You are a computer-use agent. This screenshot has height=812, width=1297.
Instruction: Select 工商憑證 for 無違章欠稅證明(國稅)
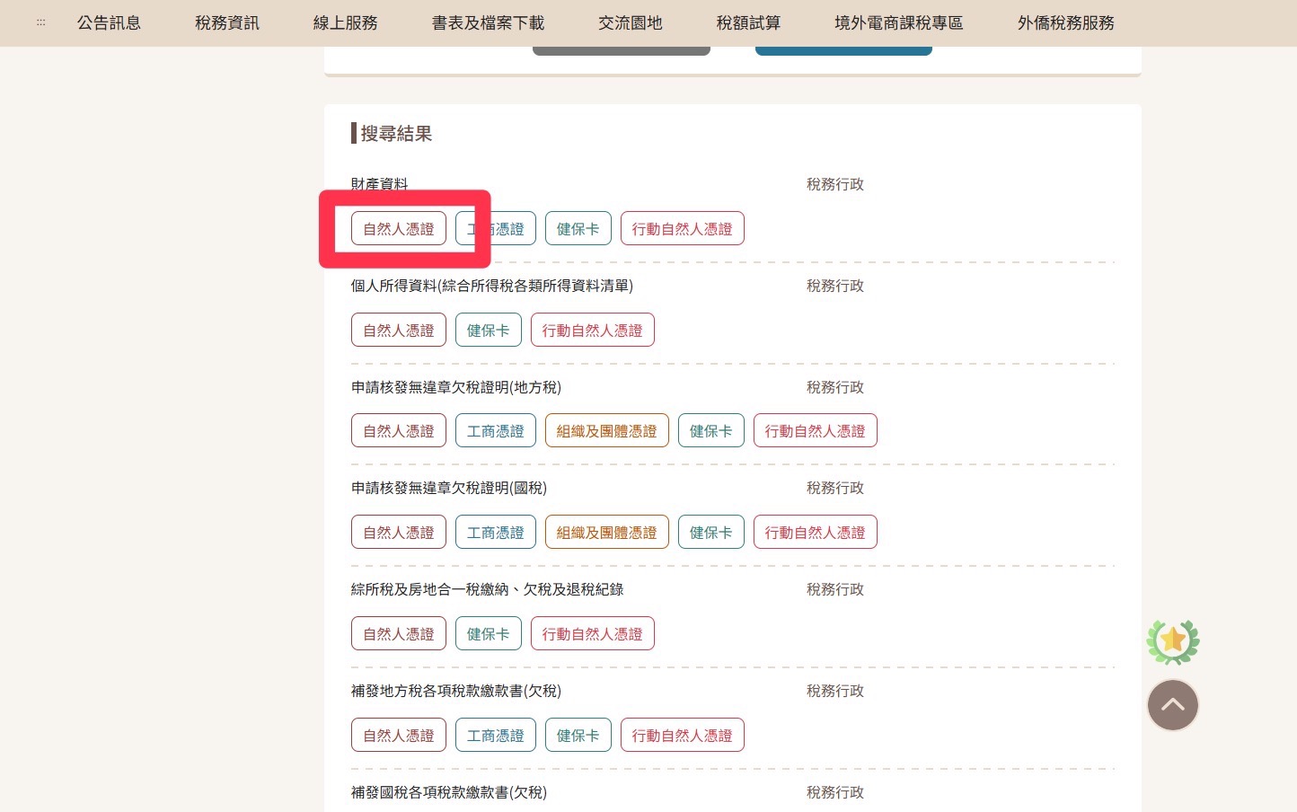tap(495, 532)
